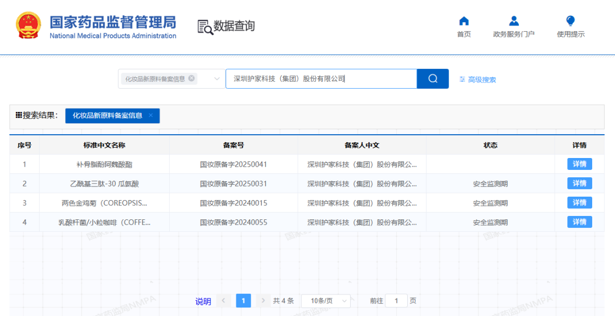Open 详情 for 乳酸杆菌/小粒咖啡 row
The width and height of the screenshot is (615, 316).
[x=579, y=222]
